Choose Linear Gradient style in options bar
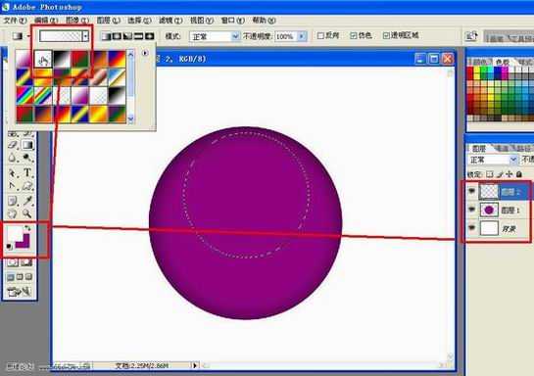534x376 pixels. pyautogui.click(x=106, y=35)
